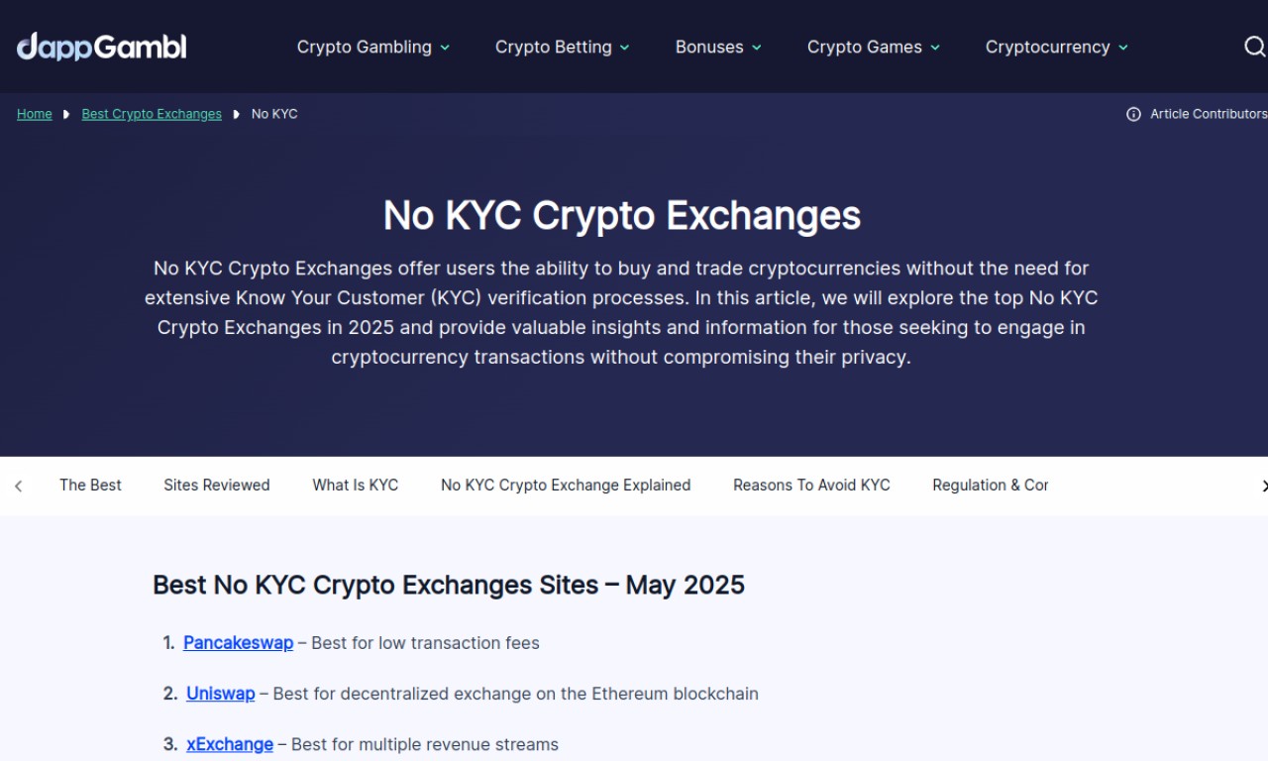Click the chevron next to Cryptocurrency
The width and height of the screenshot is (1268, 761).
point(1123,48)
